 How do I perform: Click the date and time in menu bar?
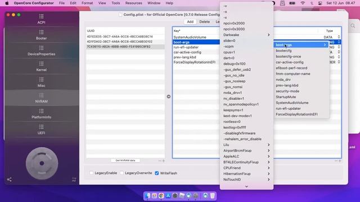click(340, 3)
